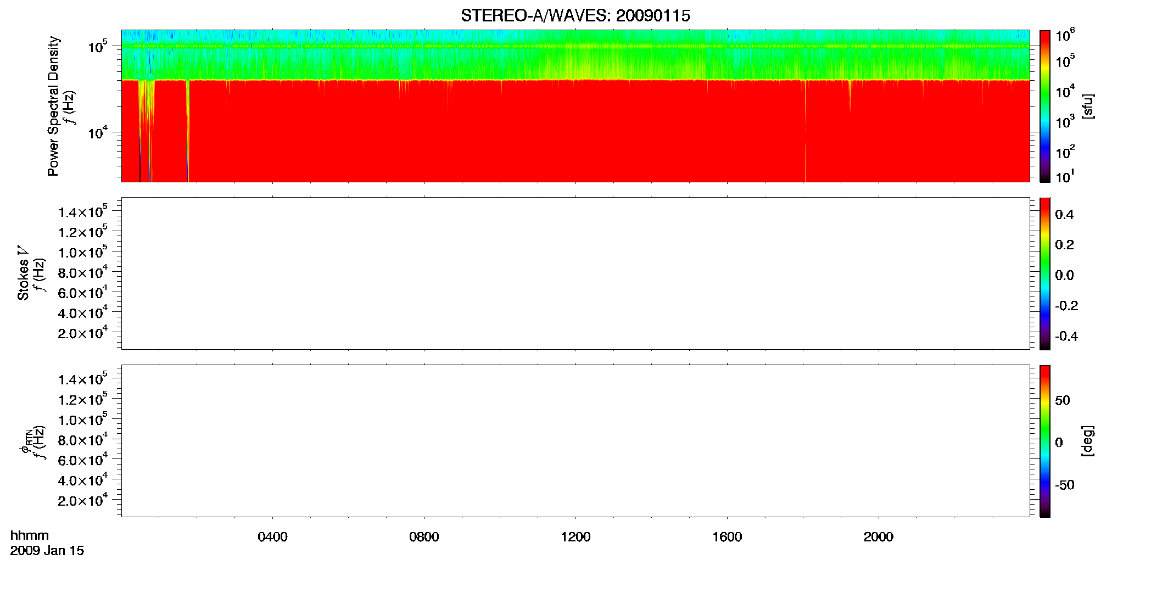1151x593 pixels.
Task: Click the 0800 time tick label
Action: (424, 537)
